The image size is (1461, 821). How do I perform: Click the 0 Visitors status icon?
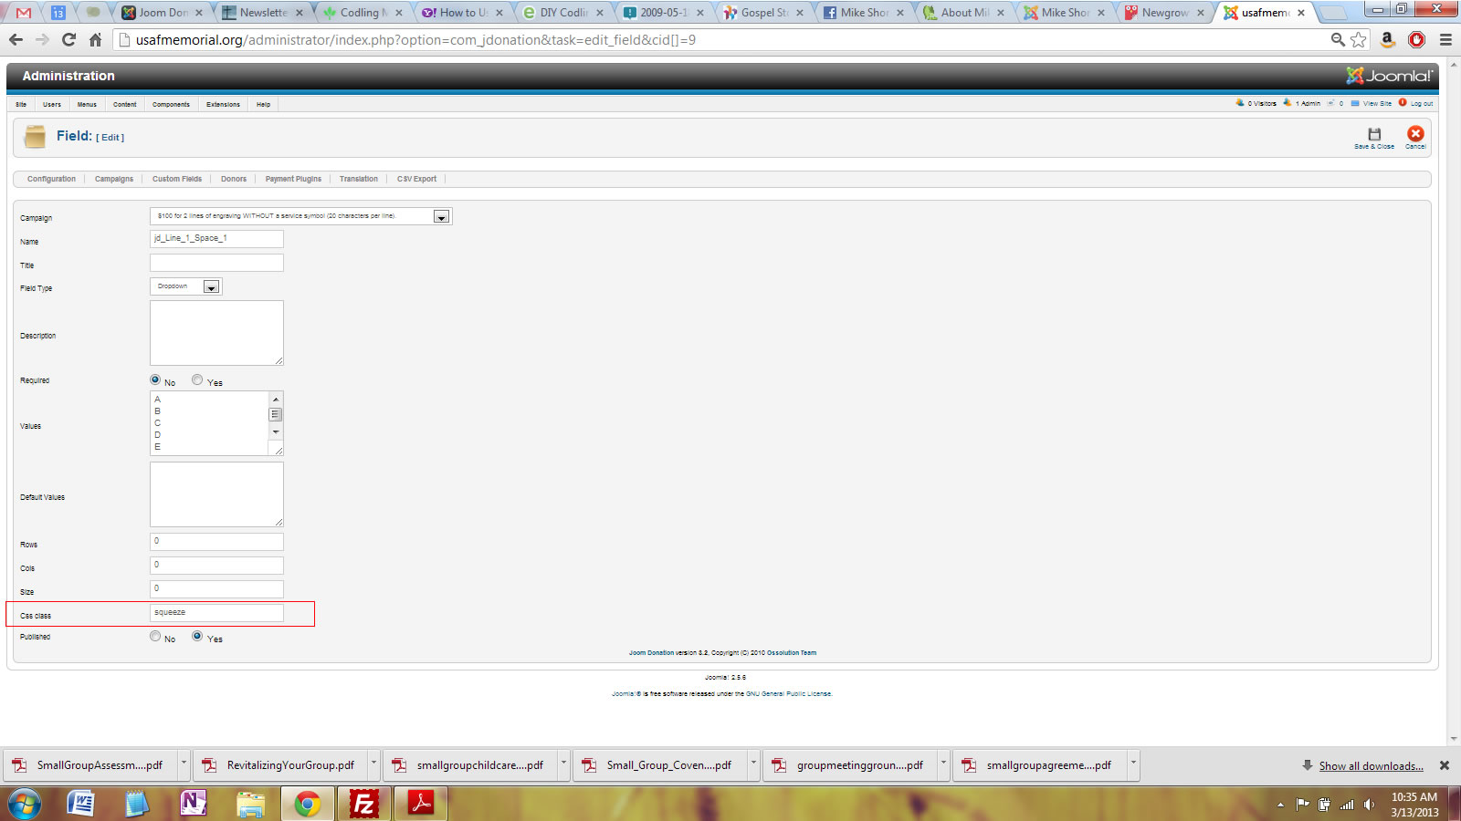1239,103
